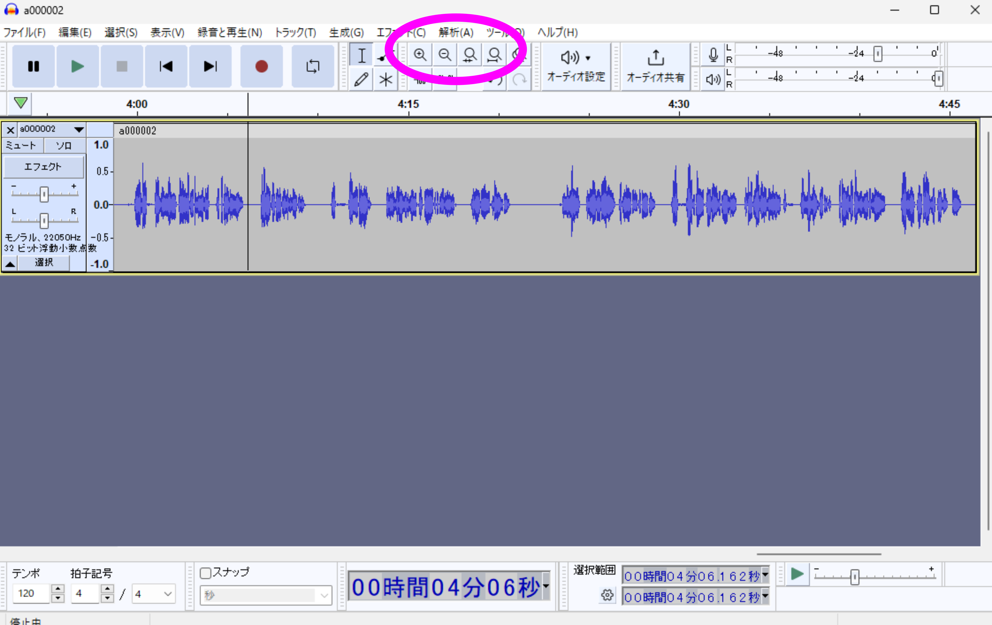Open ファイル(F) menu
Viewport: 992px width, 625px height.
click(x=24, y=32)
